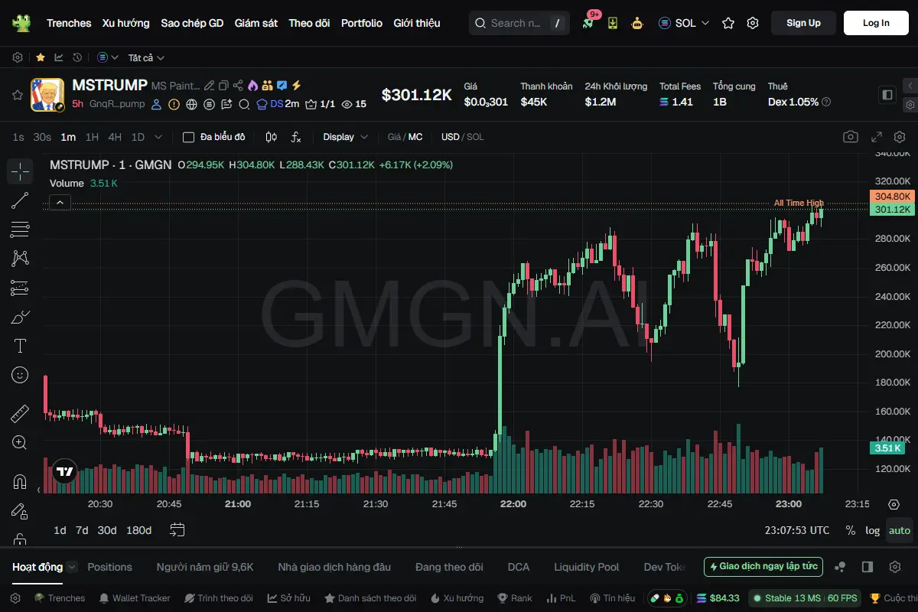Open the indicators fx menu

tap(296, 137)
